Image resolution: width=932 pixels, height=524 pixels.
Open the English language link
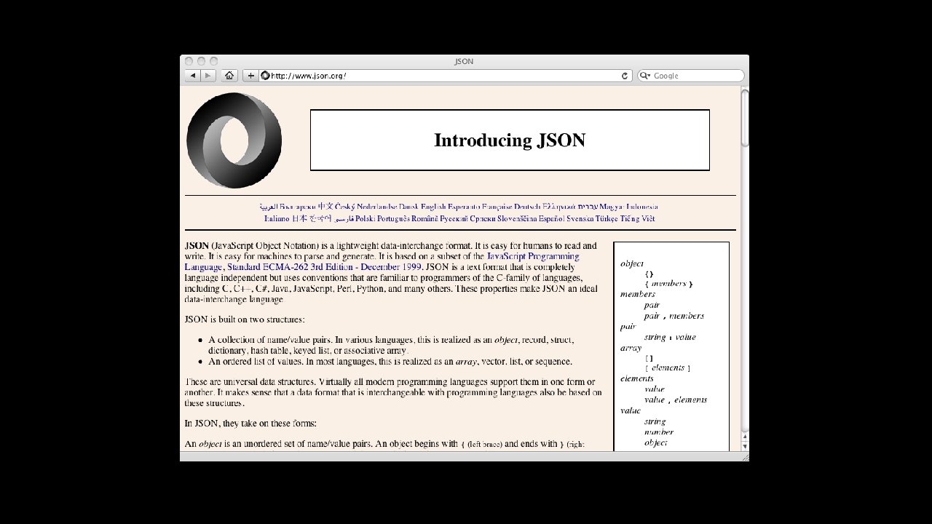(434, 207)
